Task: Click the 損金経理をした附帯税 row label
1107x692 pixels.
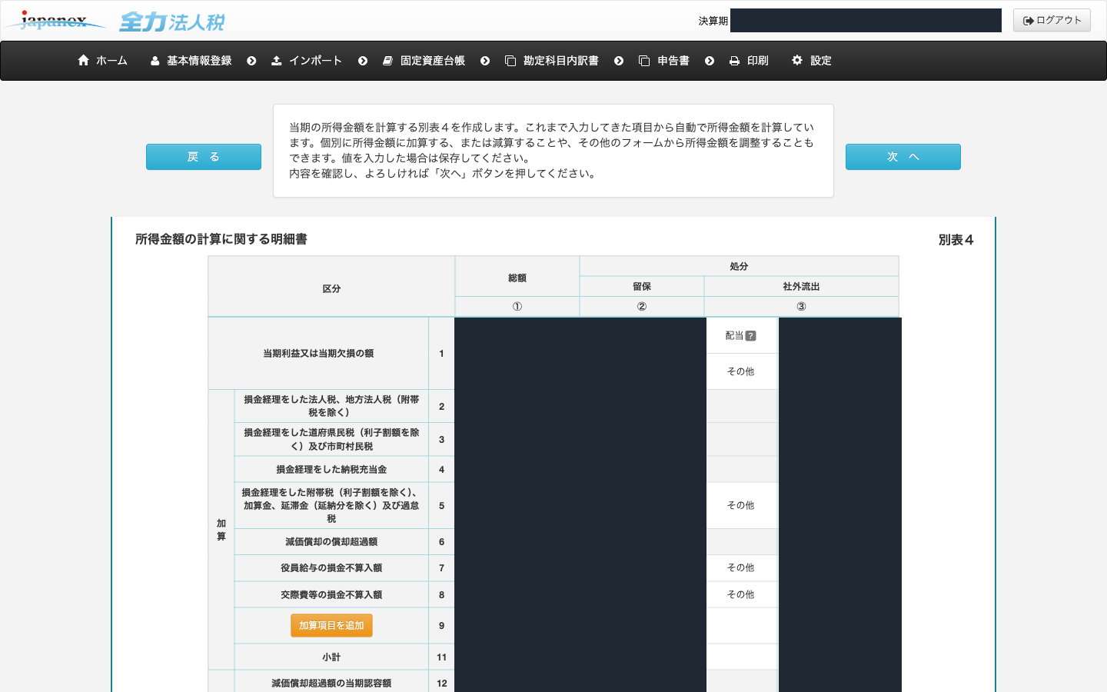Action: point(331,506)
